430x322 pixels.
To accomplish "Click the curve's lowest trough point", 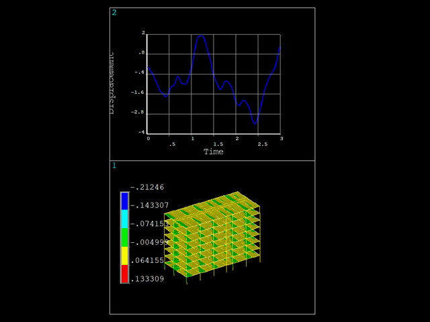I will (255, 124).
